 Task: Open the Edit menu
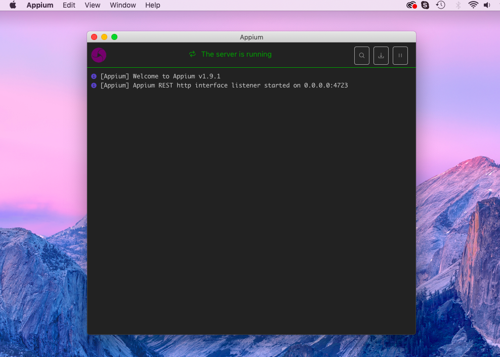pos(69,5)
